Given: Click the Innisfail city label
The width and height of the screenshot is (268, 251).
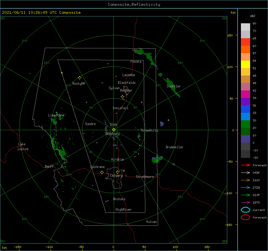Looking at the screenshot, I should (120, 108).
